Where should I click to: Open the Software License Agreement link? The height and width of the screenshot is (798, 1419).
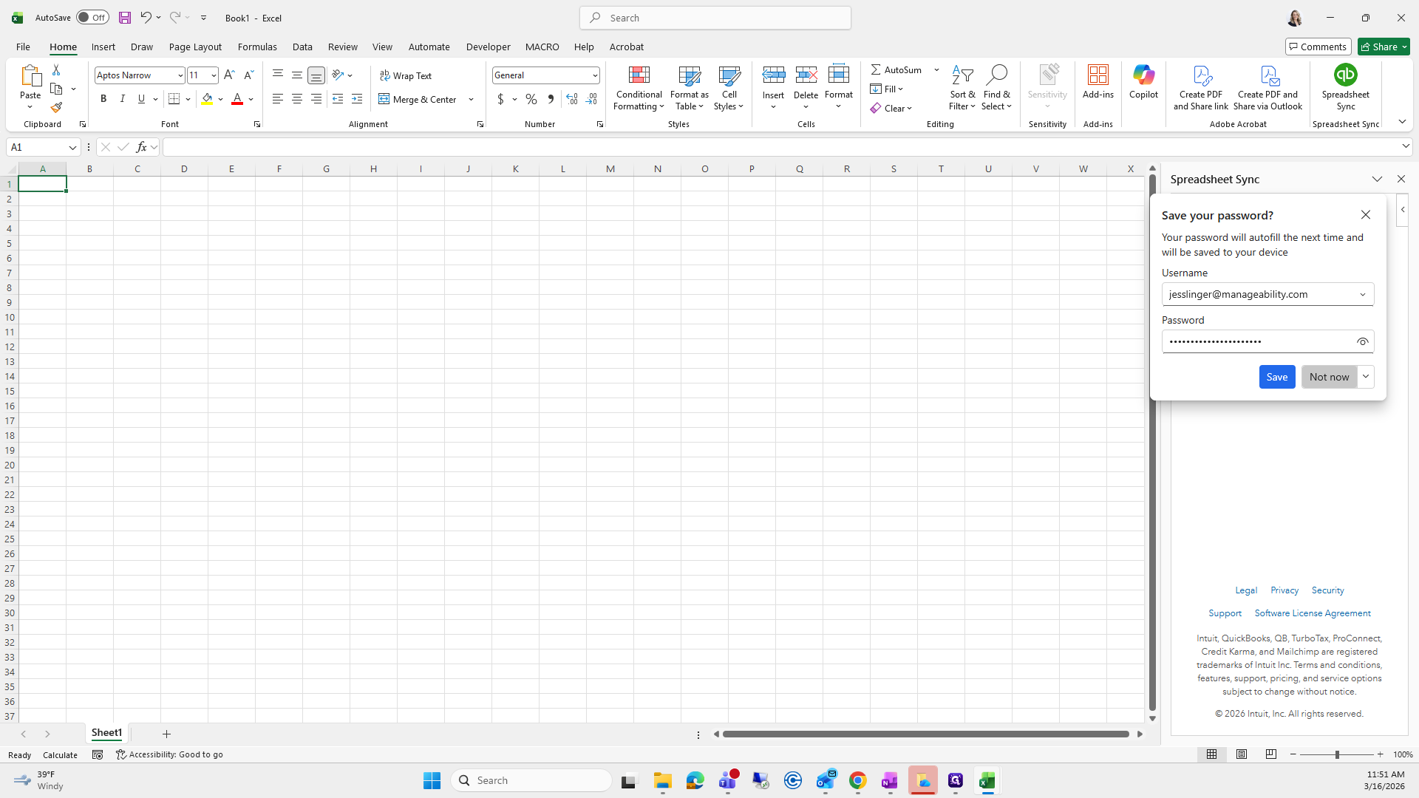pos(1312,613)
